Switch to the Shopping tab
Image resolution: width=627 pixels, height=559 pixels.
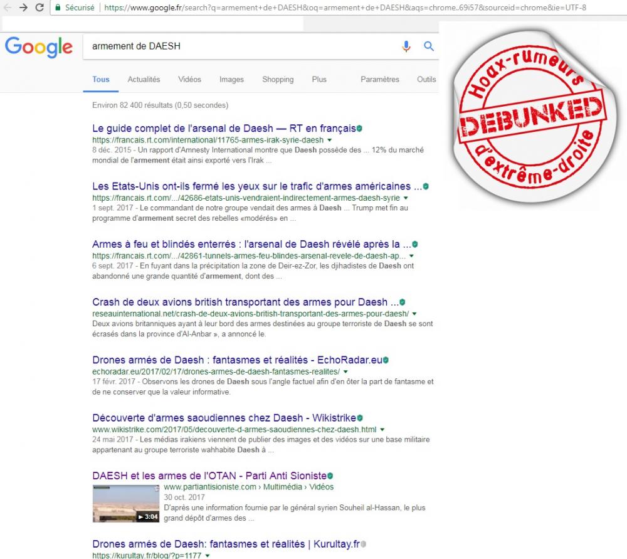(x=278, y=79)
